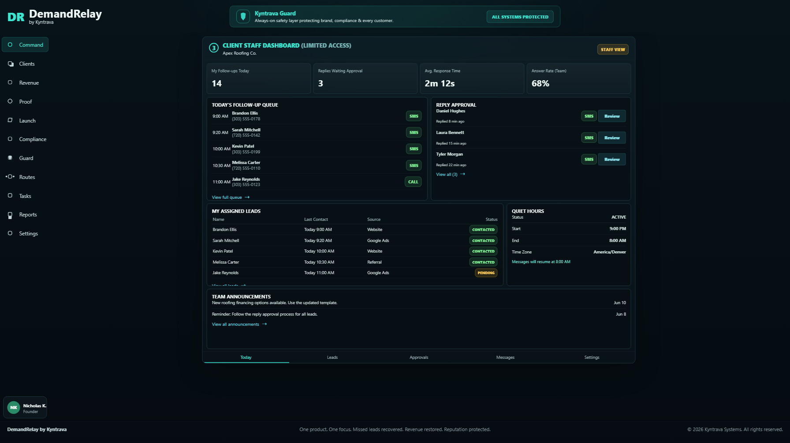
Task: Open the Messages tab
Action: [505, 357]
